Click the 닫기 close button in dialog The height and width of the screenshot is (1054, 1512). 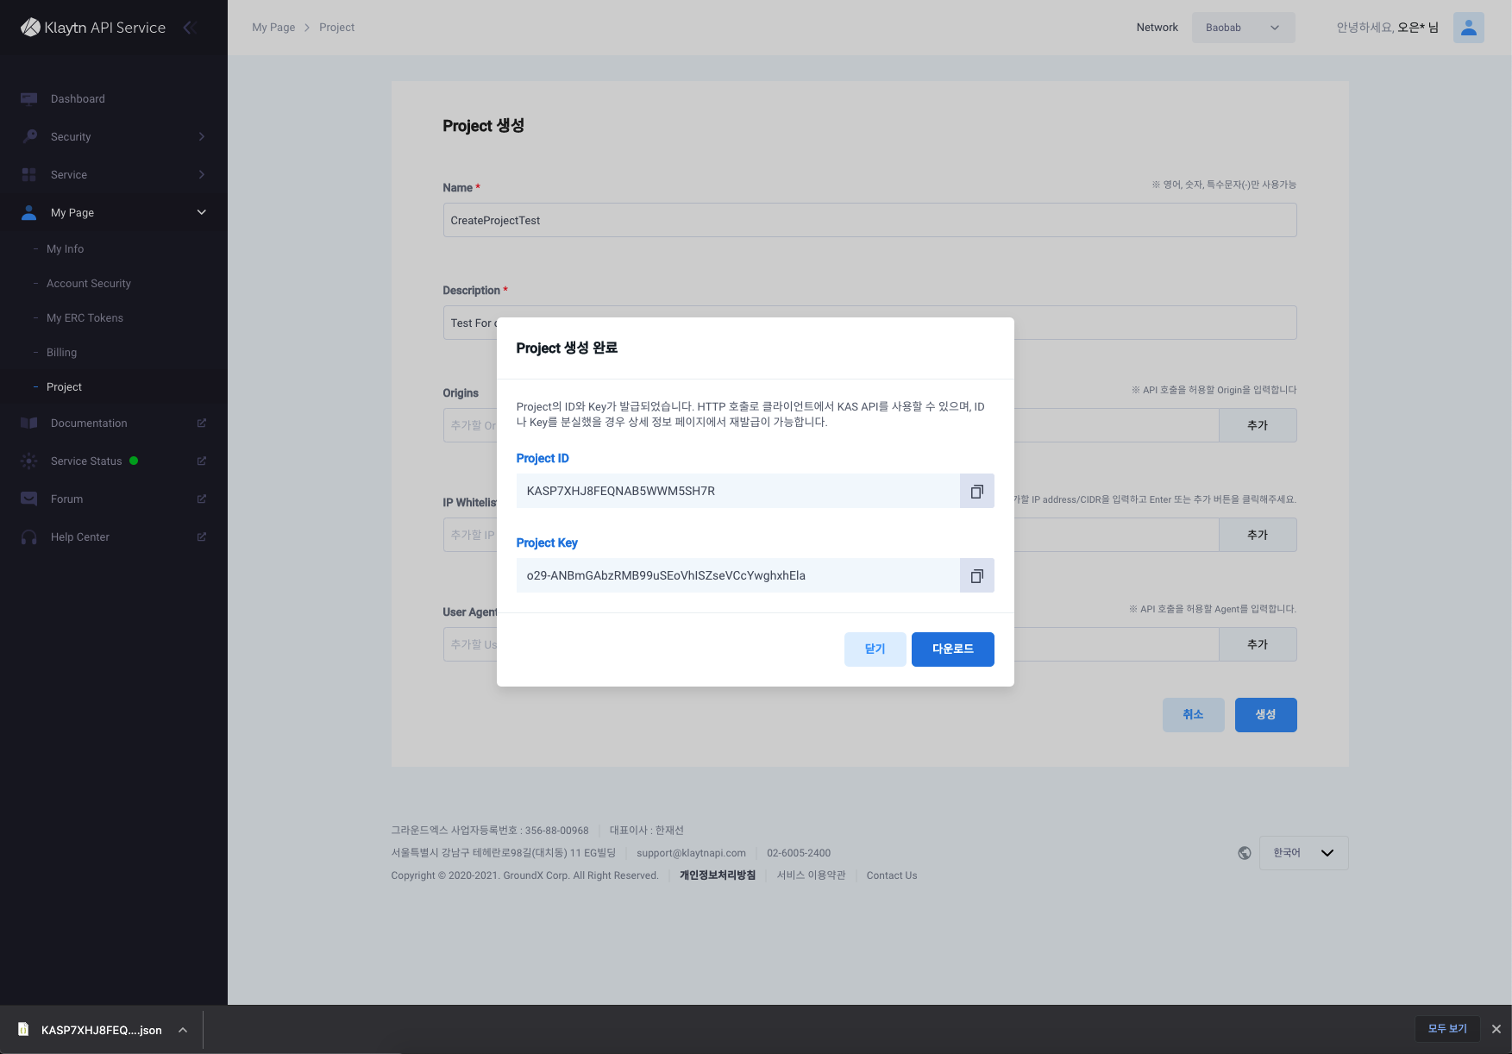pos(875,649)
